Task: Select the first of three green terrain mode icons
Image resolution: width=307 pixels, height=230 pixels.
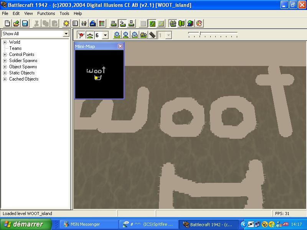Action: click(x=114, y=23)
